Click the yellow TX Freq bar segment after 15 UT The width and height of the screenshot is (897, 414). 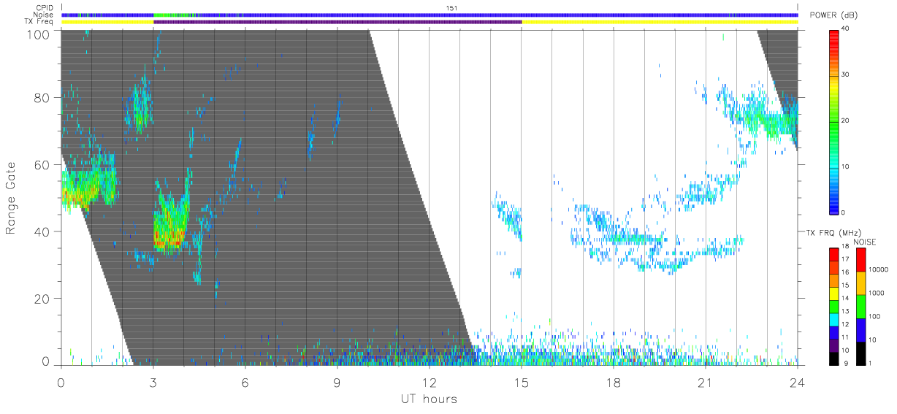tap(660, 22)
